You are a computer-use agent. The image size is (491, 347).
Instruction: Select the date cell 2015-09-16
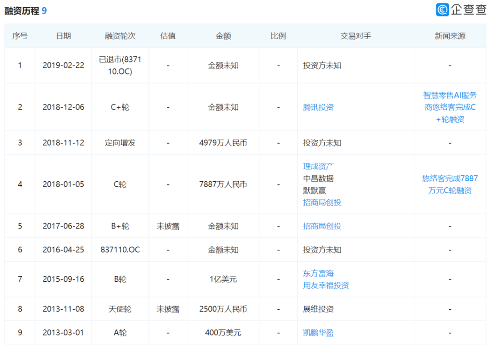pyautogui.click(x=63, y=279)
